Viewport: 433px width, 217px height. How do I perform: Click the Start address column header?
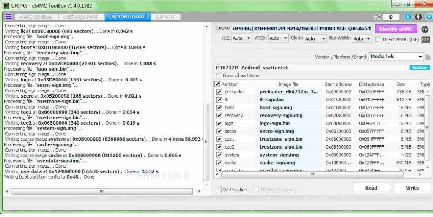click(x=338, y=84)
